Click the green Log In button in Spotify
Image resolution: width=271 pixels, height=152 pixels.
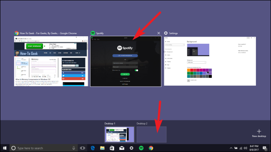point(125,74)
